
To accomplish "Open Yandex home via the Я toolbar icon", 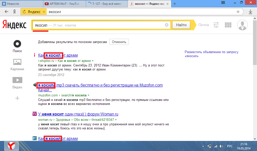I will point(14,12).
